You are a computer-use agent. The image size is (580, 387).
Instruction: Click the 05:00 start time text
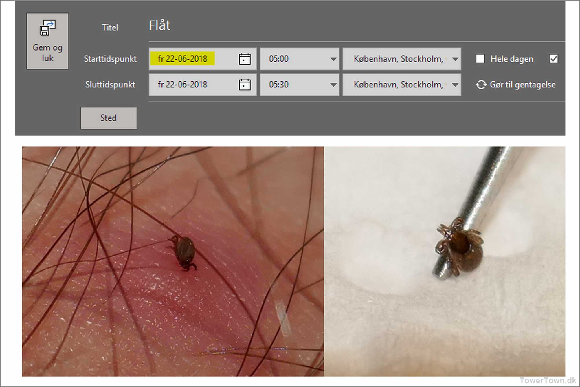279,59
